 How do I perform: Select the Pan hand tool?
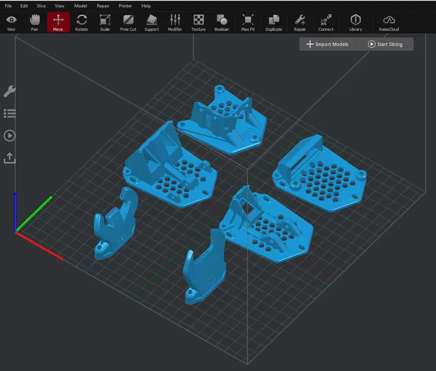click(x=34, y=23)
